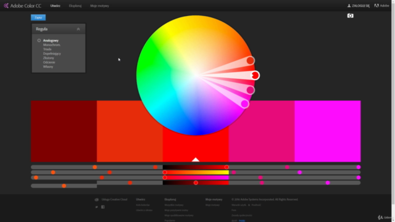The width and height of the screenshot is (395, 222).
Task: Choose the Monochrom. color rule
Action: (52, 45)
